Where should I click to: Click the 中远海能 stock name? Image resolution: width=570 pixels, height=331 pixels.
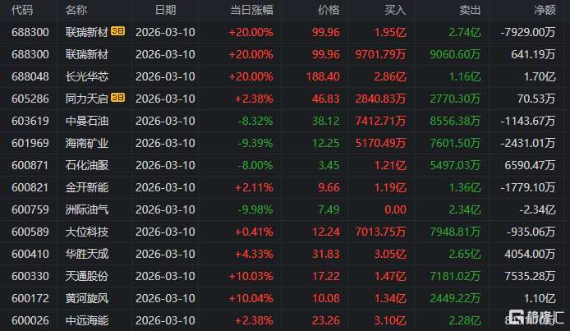pos(86,320)
